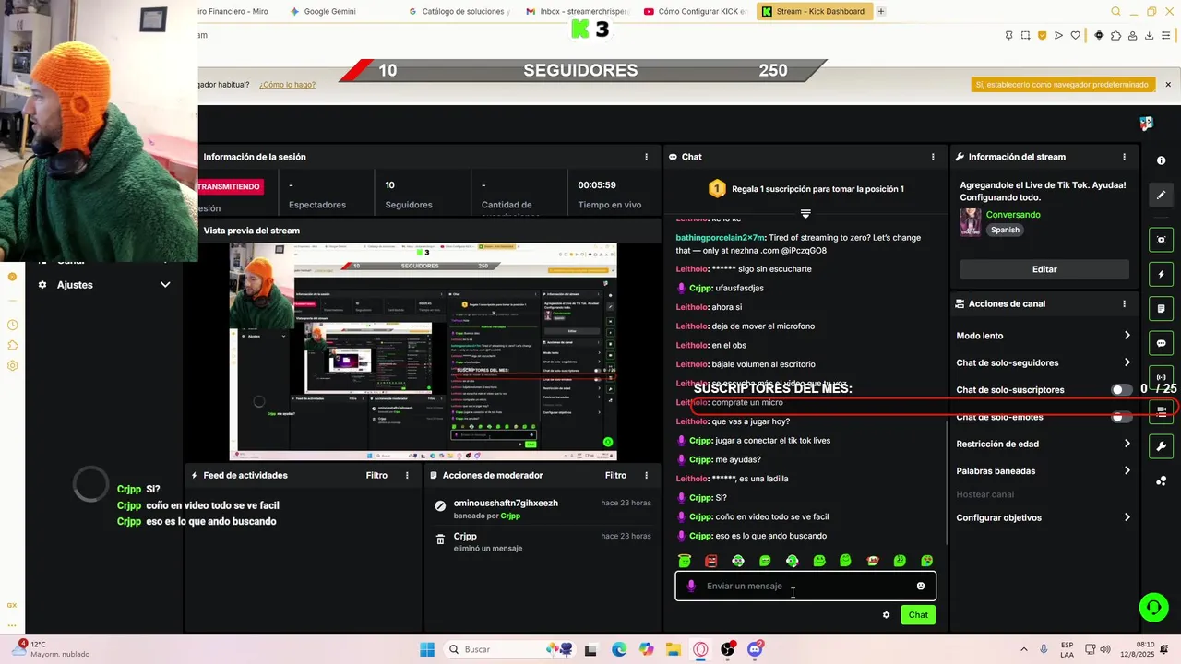This screenshot has width=1181, height=664.
Task: Click the browser heart bookmark icon
Action: 1075,35
